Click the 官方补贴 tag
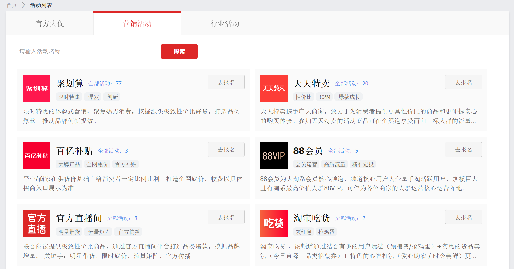The image size is (514, 269). click(x=126, y=164)
